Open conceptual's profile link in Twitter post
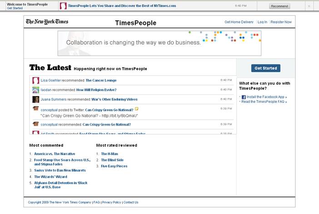This screenshot has height=214, width=319. coord(49,110)
